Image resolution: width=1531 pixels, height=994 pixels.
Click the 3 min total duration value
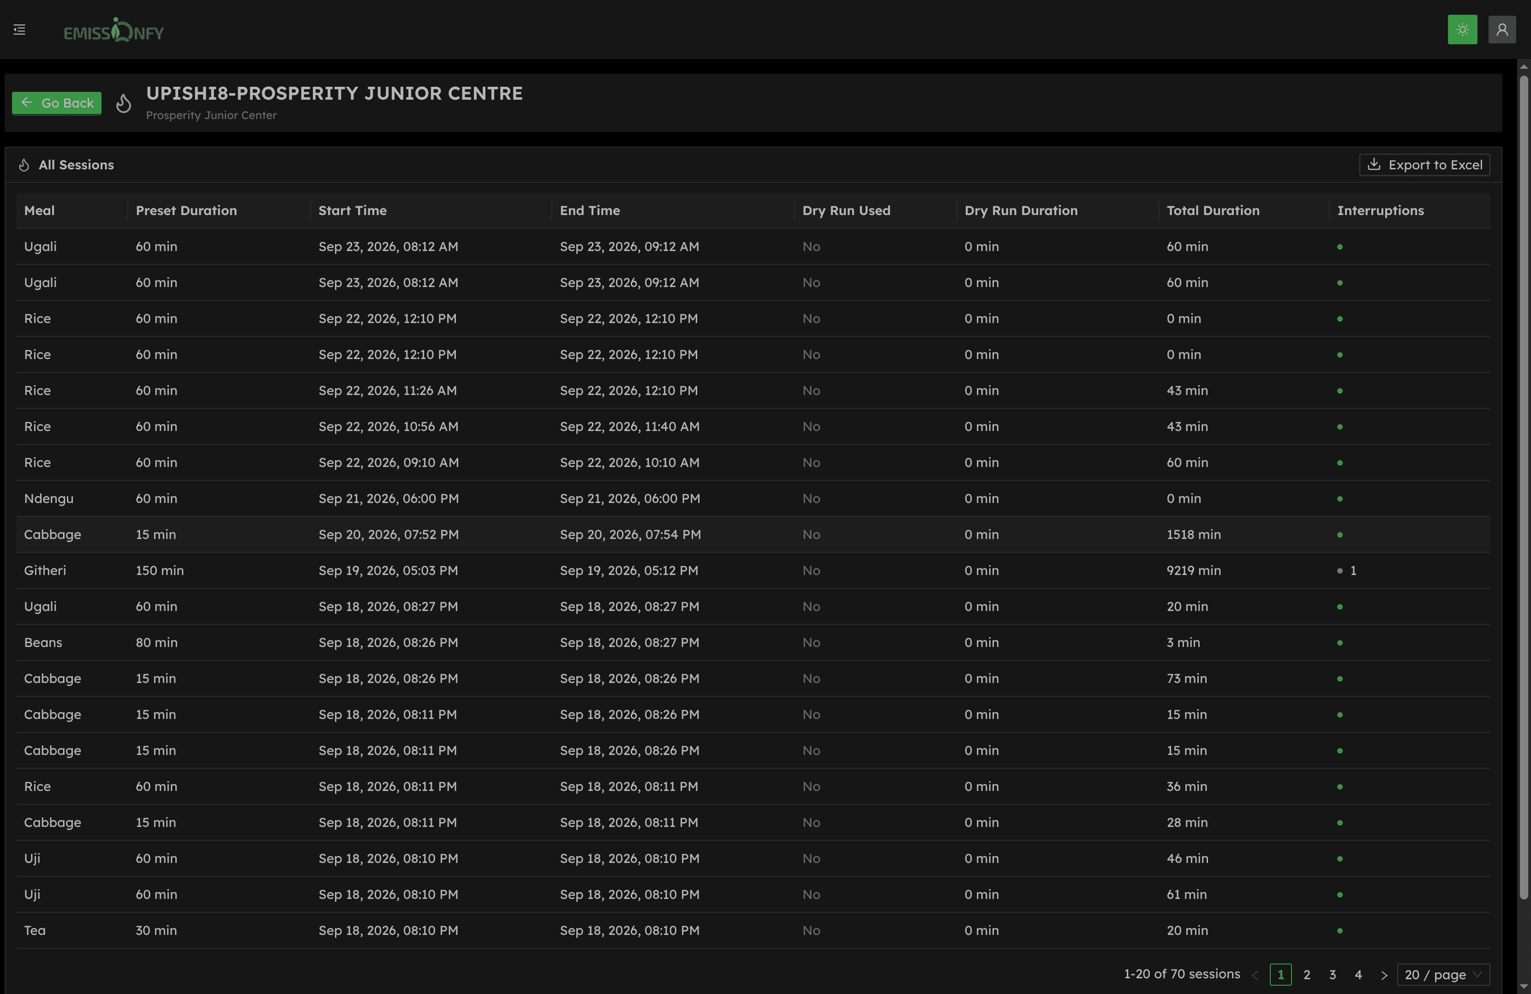1183,643
